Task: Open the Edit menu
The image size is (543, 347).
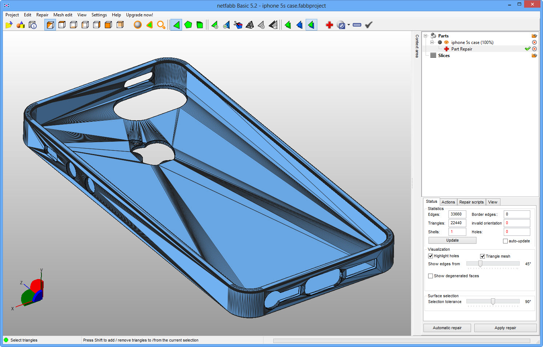Action: click(x=28, y=15)
